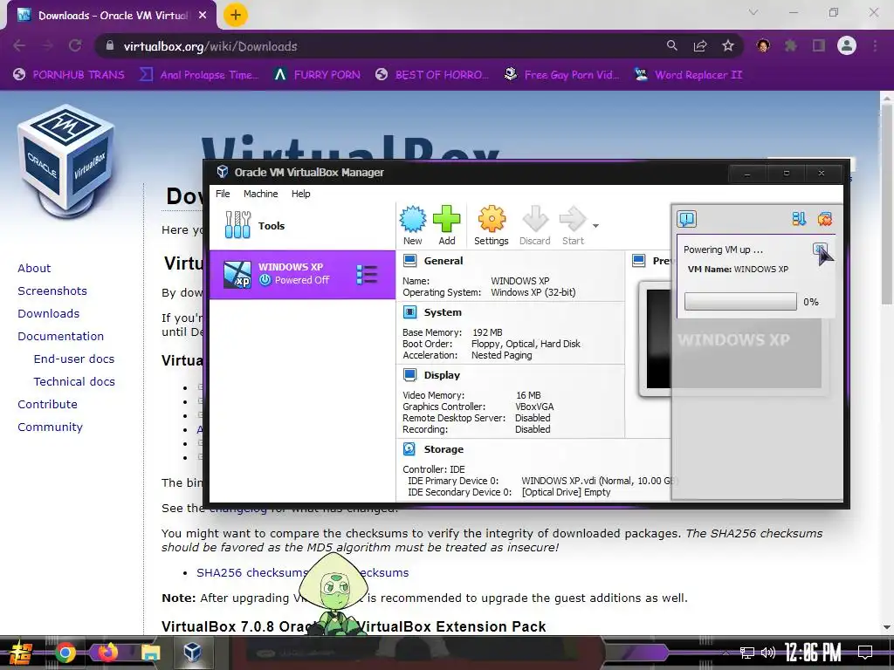Click the Start arrow icon
The height and width of the screenshot is (670, 894).
click(573, 219)
